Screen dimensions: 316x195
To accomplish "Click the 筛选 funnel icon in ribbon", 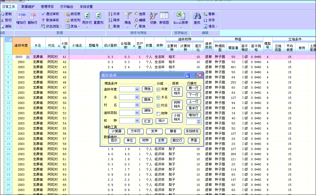I will pos(127,15).
